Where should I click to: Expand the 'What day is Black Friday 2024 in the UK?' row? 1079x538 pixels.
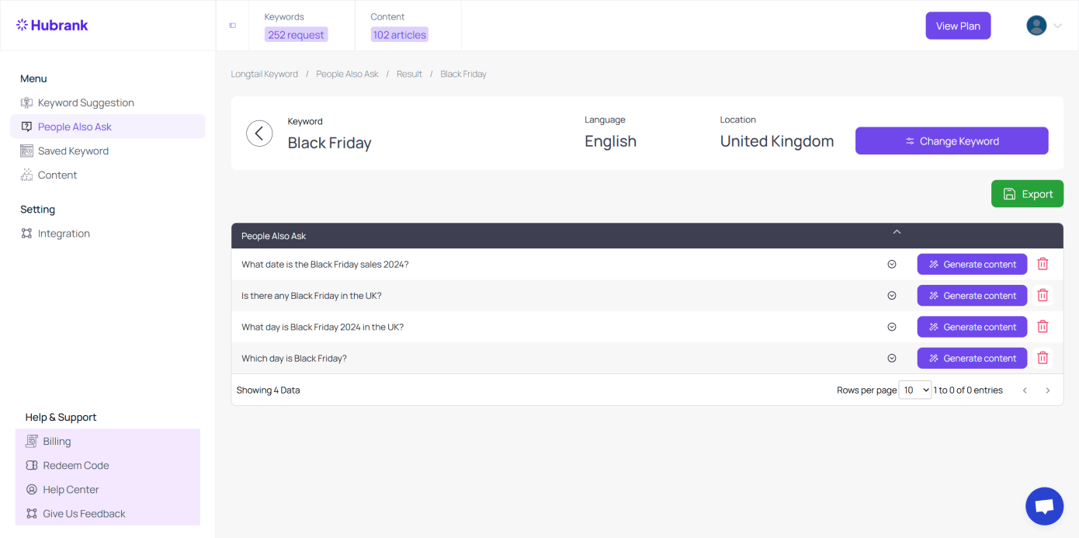point(892,327)
